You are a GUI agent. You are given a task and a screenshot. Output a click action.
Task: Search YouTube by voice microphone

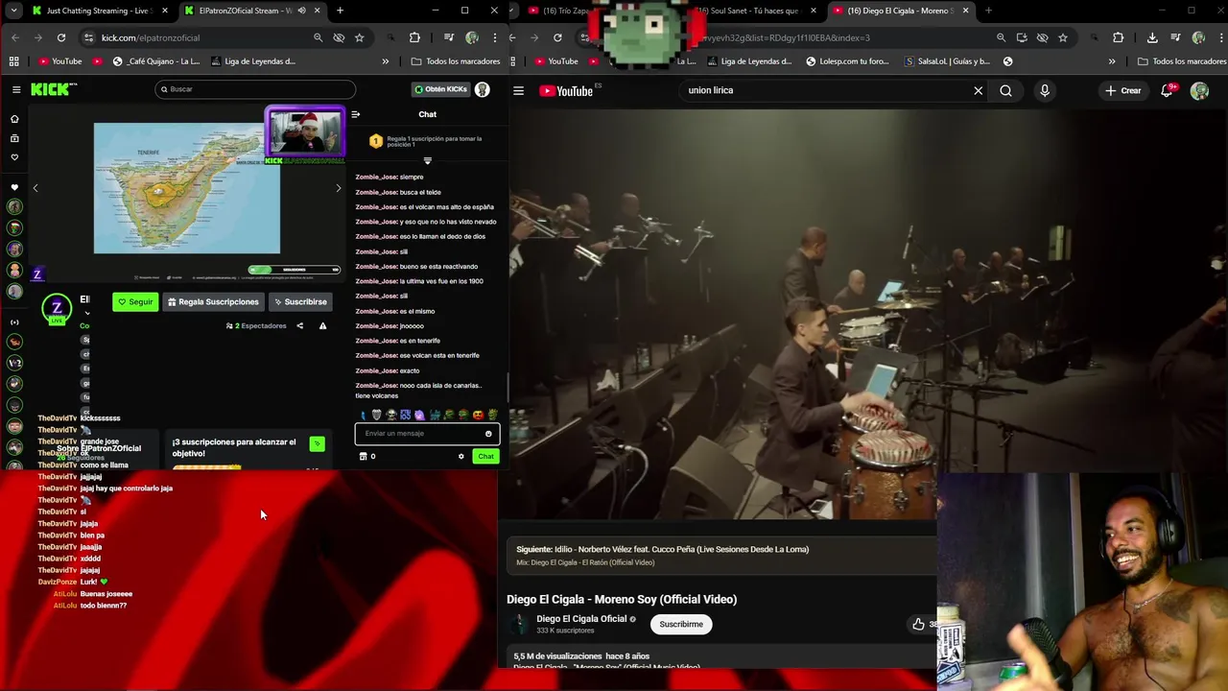(1045, 91)
